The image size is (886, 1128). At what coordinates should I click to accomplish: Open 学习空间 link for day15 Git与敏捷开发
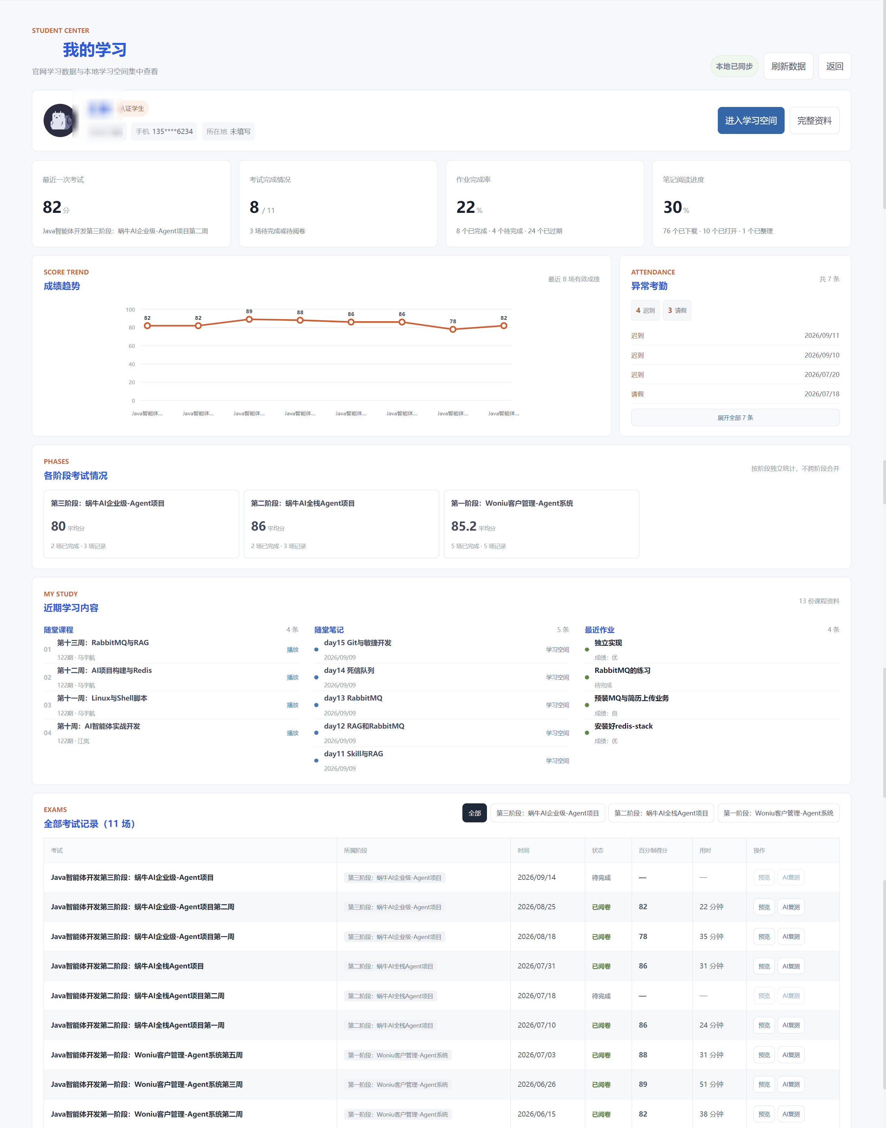click(x=557, y=649)
